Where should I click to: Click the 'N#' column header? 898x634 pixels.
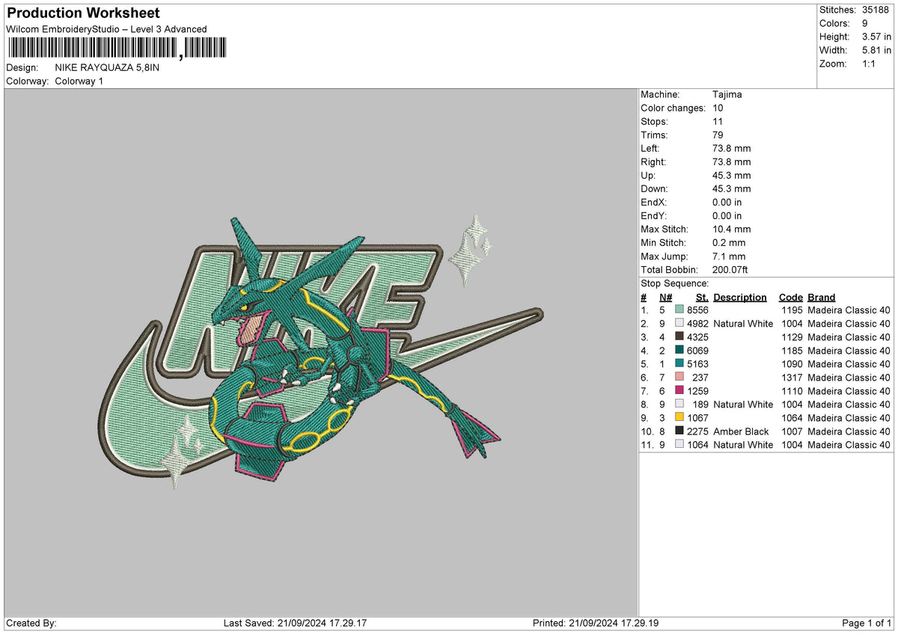[x=666, y=298]
